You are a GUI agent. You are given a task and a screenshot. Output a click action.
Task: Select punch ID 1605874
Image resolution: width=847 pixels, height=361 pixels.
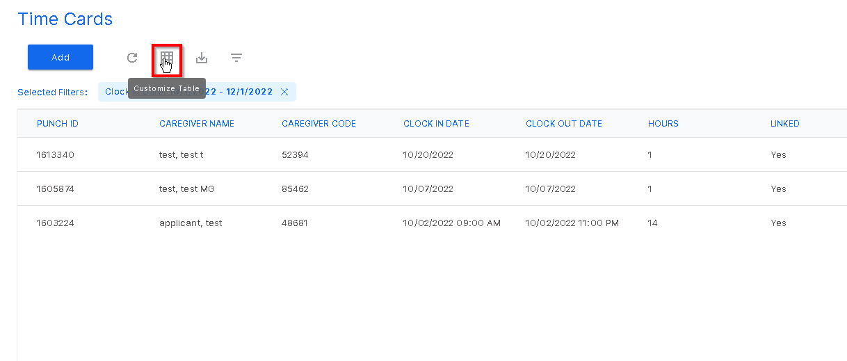pos(56,188)
